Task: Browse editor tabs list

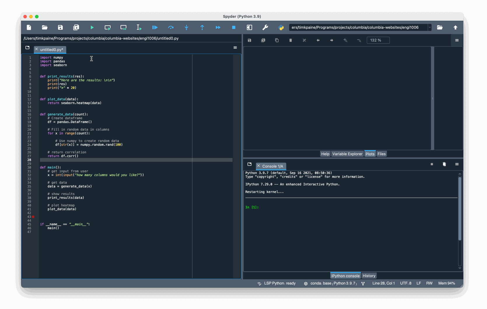Action: pyautogui.click(x=27, y=48)
